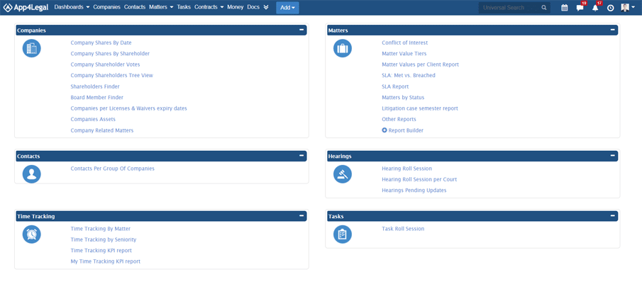Click the Tasks clipboard icon
Viewport: 642px width, 289px height.
pyautogui.click(x=343, y=234)
